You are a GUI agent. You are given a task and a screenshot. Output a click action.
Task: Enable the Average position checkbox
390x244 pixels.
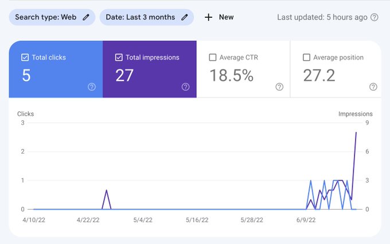[306, 57]
